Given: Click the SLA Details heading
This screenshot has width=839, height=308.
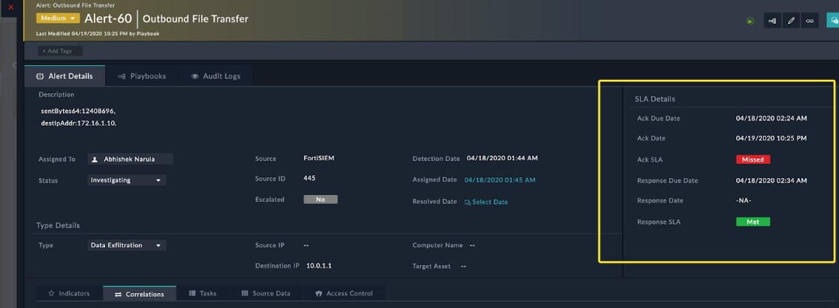Looking at the screenshot, I should click(x=655, y=99).
